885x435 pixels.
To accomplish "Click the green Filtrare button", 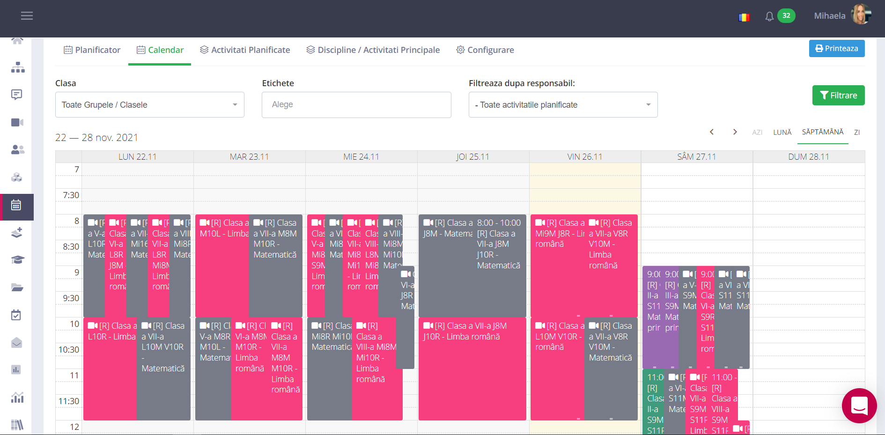I will pyautogui.click(x=838, y=96).
